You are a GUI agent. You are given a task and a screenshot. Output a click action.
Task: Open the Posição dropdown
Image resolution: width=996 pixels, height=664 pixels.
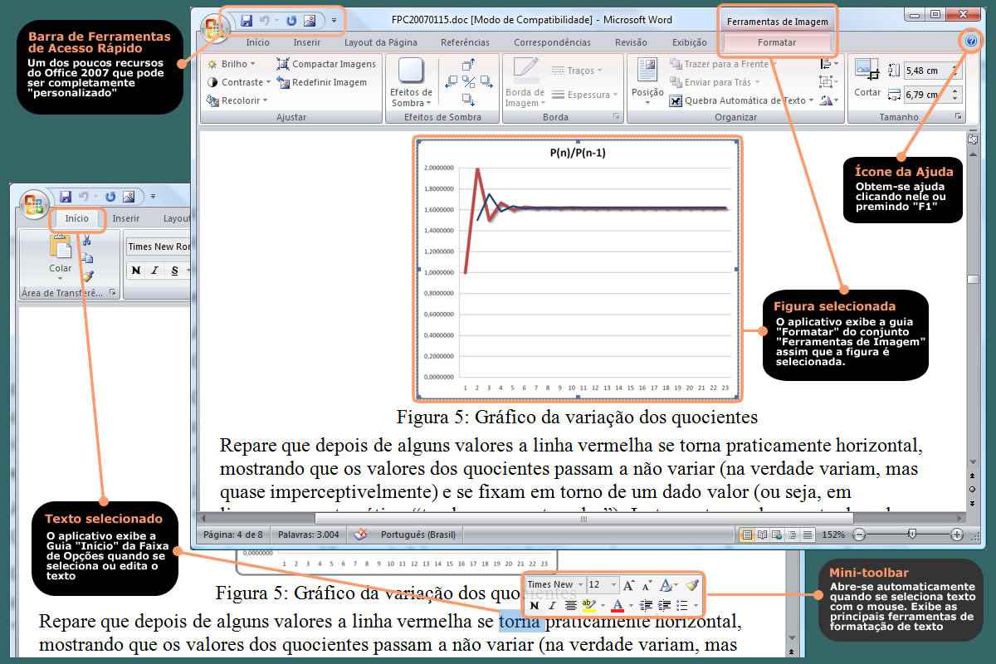pos(647,81)
